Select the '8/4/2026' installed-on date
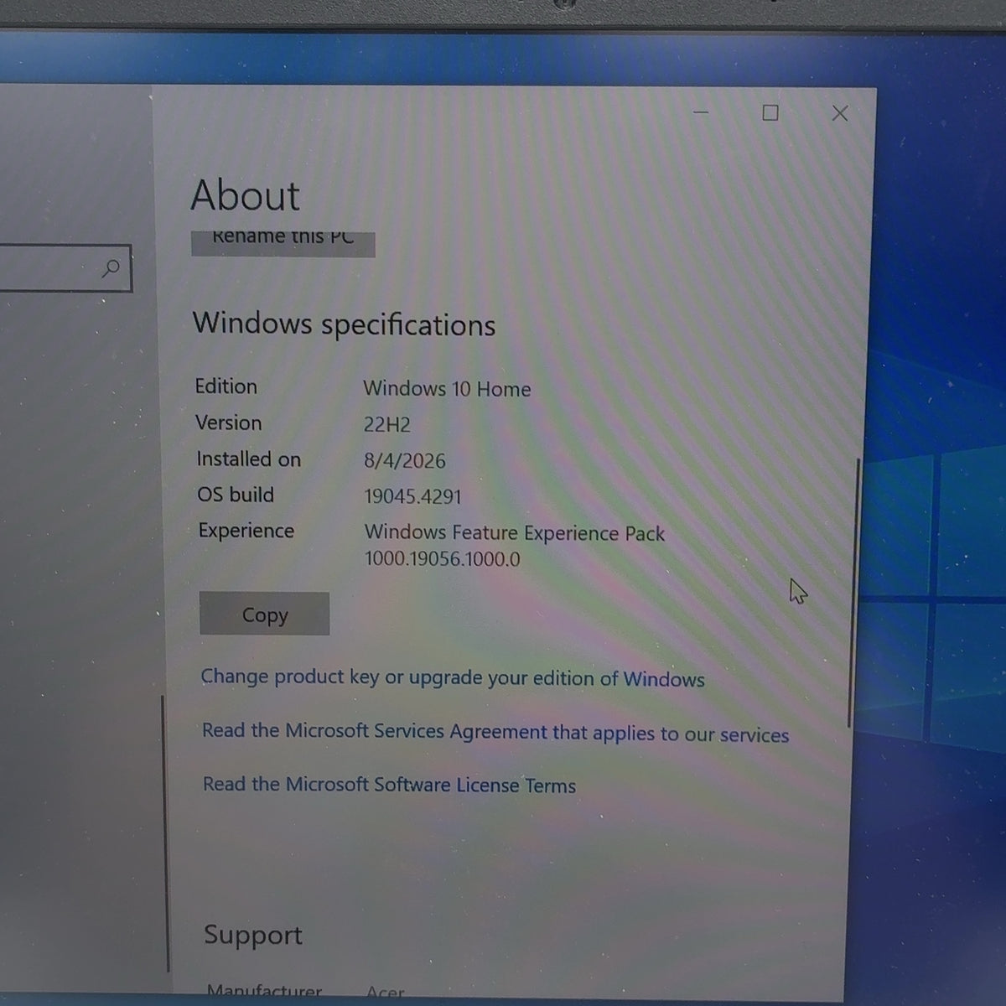 [404, 460]
